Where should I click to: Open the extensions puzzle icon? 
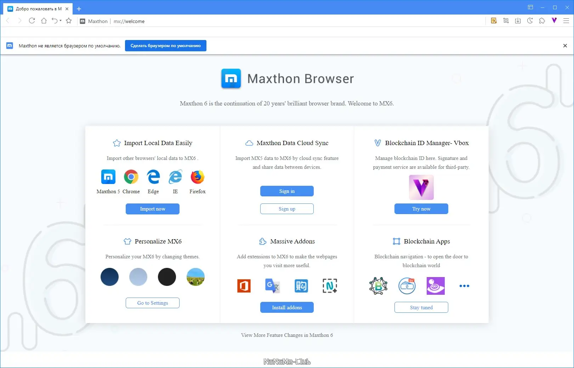[542, 21]
